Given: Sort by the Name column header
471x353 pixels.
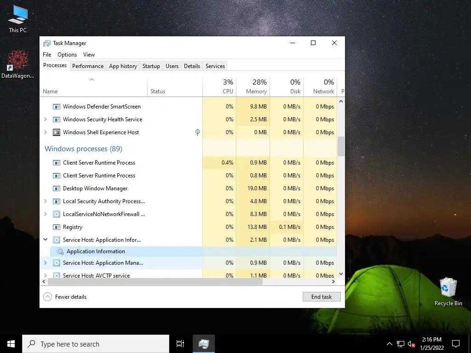Looking at the screenshot, I should pyautogui.click(x=93, y=87).
